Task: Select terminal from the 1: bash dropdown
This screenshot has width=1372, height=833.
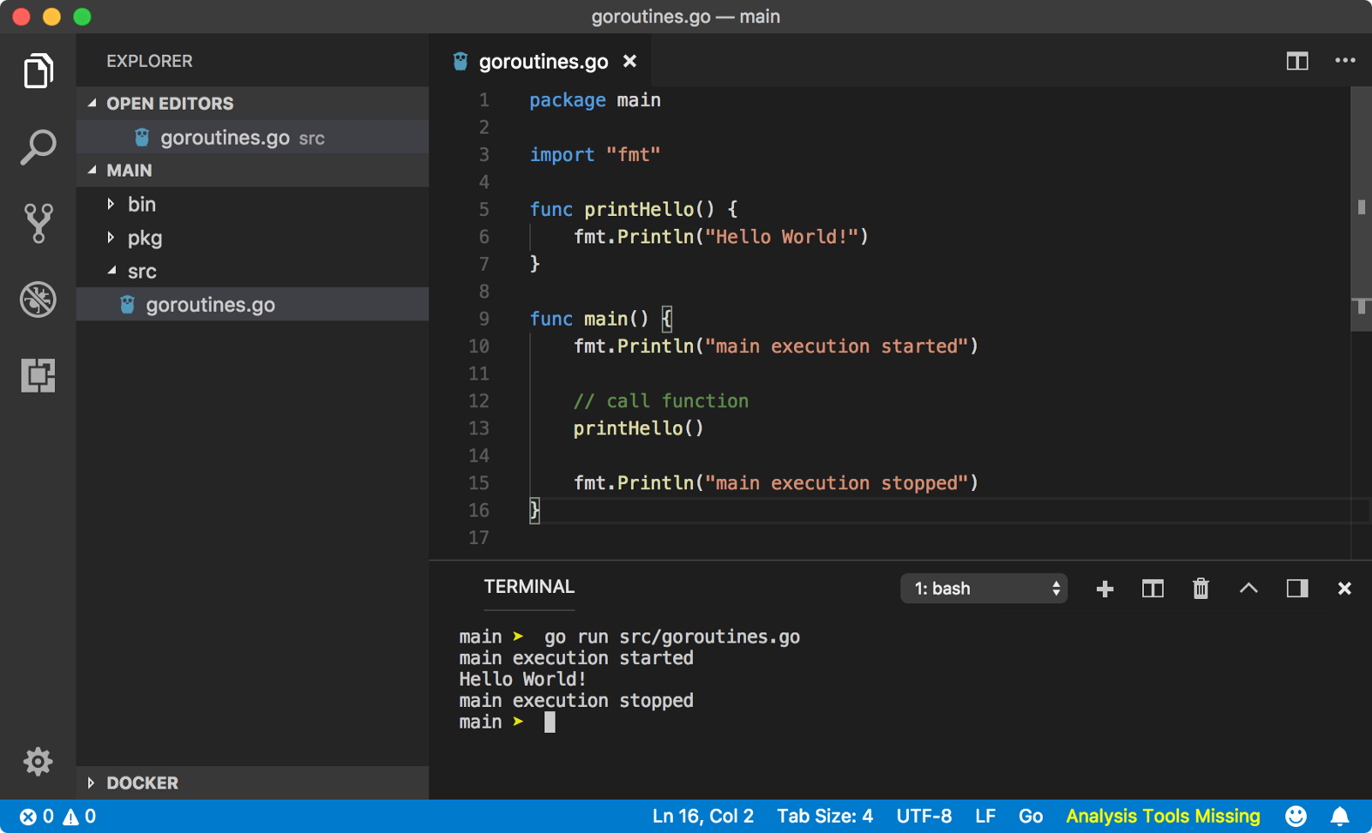Action: (x=984, y=589)
